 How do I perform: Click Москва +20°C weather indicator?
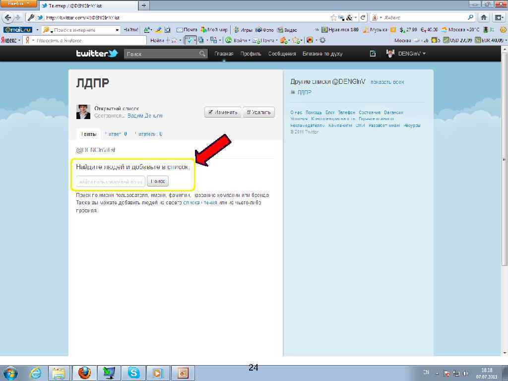coord(460,30)
